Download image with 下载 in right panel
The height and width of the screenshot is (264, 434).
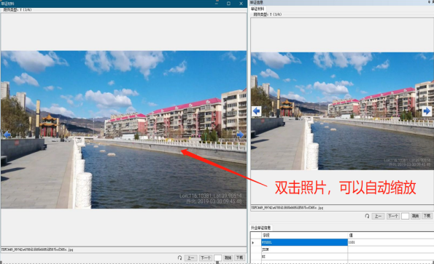[427, 216]
